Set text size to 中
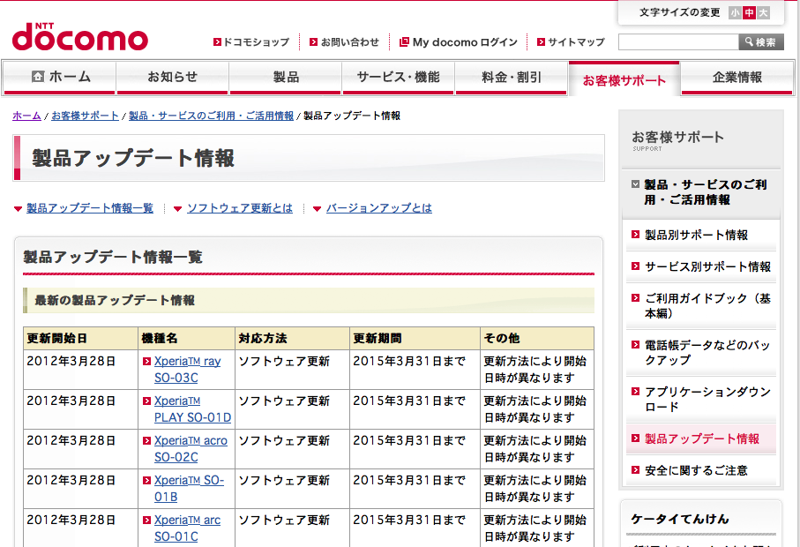The width and height of the screenshot is (800, 547). coord(749,12)
